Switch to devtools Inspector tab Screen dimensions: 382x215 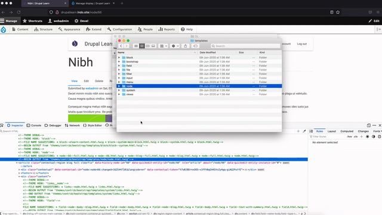[15, 125]
